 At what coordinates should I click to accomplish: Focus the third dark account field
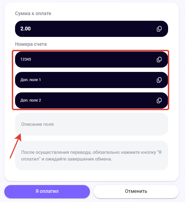tap(91, 100)
